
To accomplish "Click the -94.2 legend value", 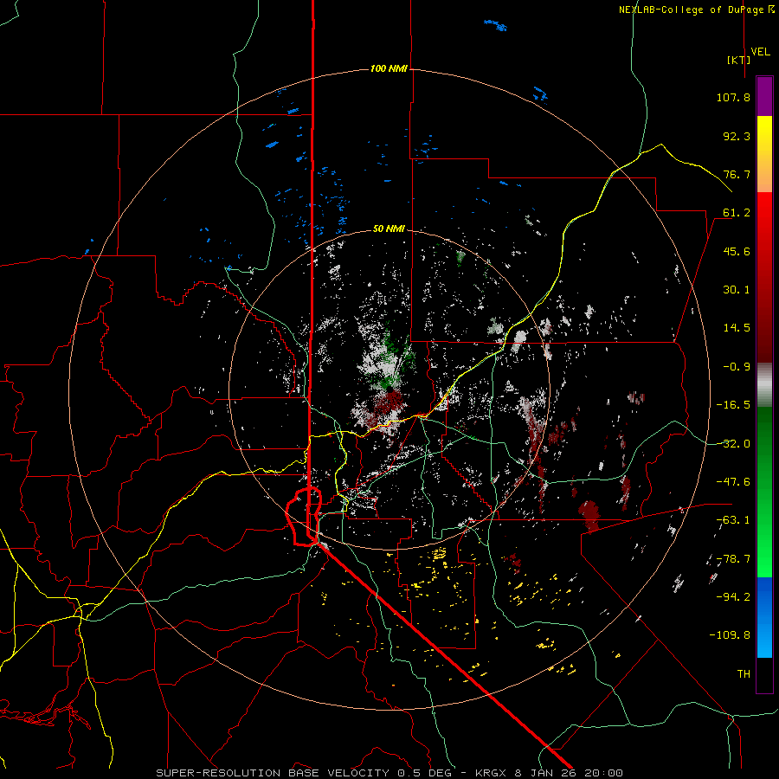I will pos(733,596).
